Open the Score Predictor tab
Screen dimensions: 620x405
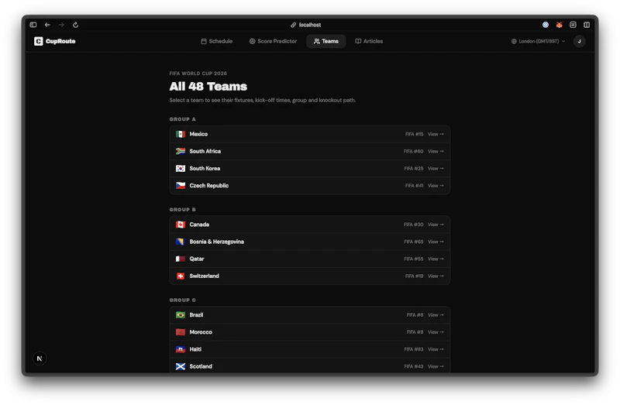pyautogui.click(x=273, y=41)
